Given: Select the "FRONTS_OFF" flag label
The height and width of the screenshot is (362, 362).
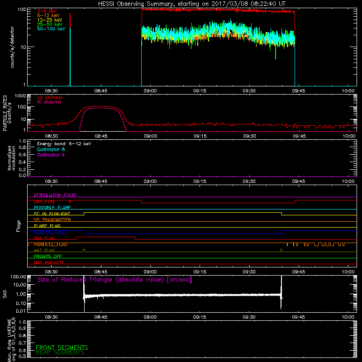Looking at the screenshot, I should tap(48, 257).
